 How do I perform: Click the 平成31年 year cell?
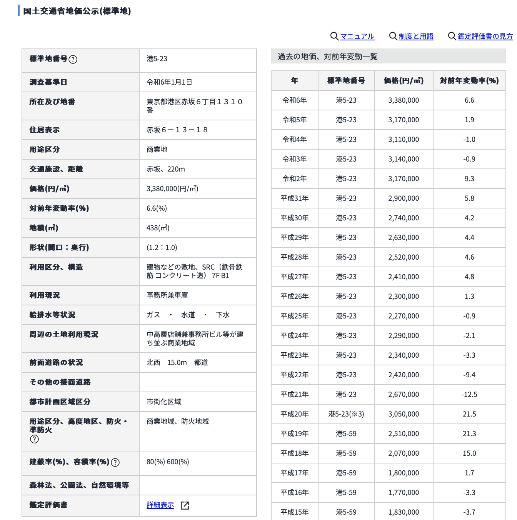(x=295, y=198)
